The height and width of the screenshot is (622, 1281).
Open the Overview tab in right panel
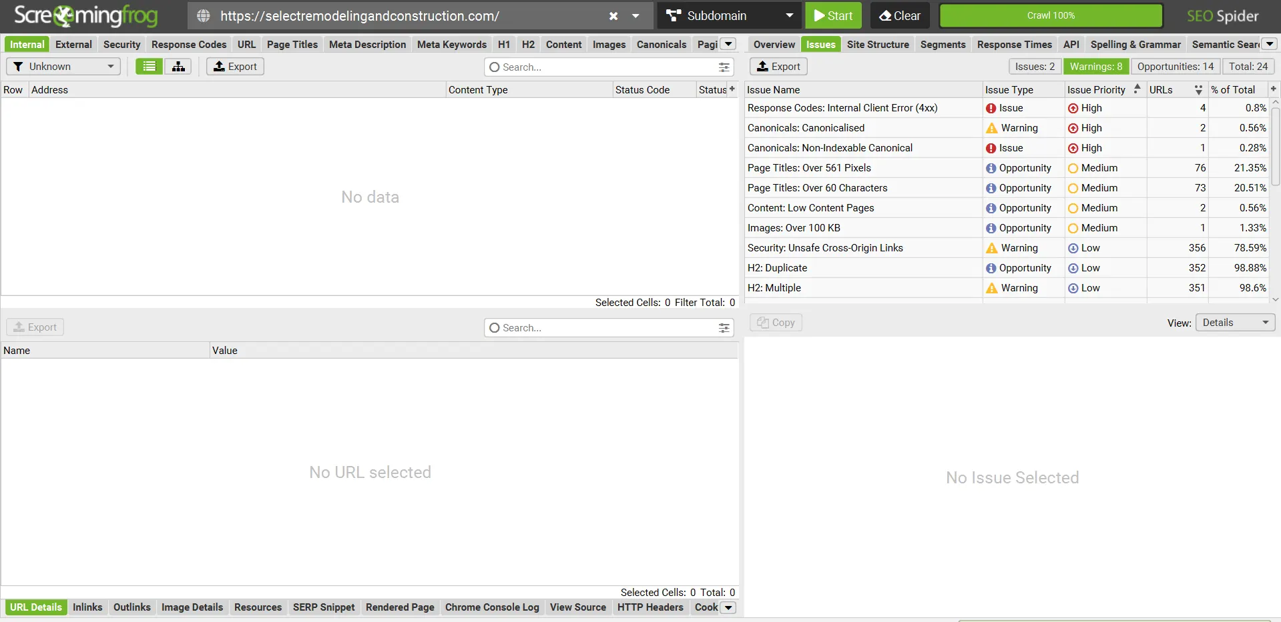tap(774, 45)
